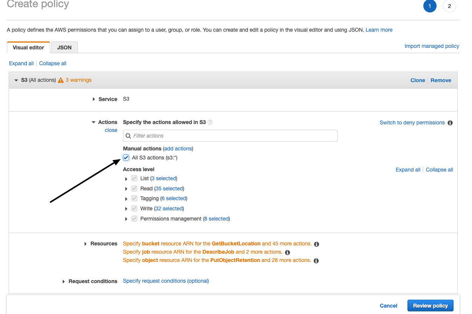Image resolution: width=472 pixels, height=314 pixels.
Task: Click the top Expand all link under the tabs
Action: coord(22,63)
